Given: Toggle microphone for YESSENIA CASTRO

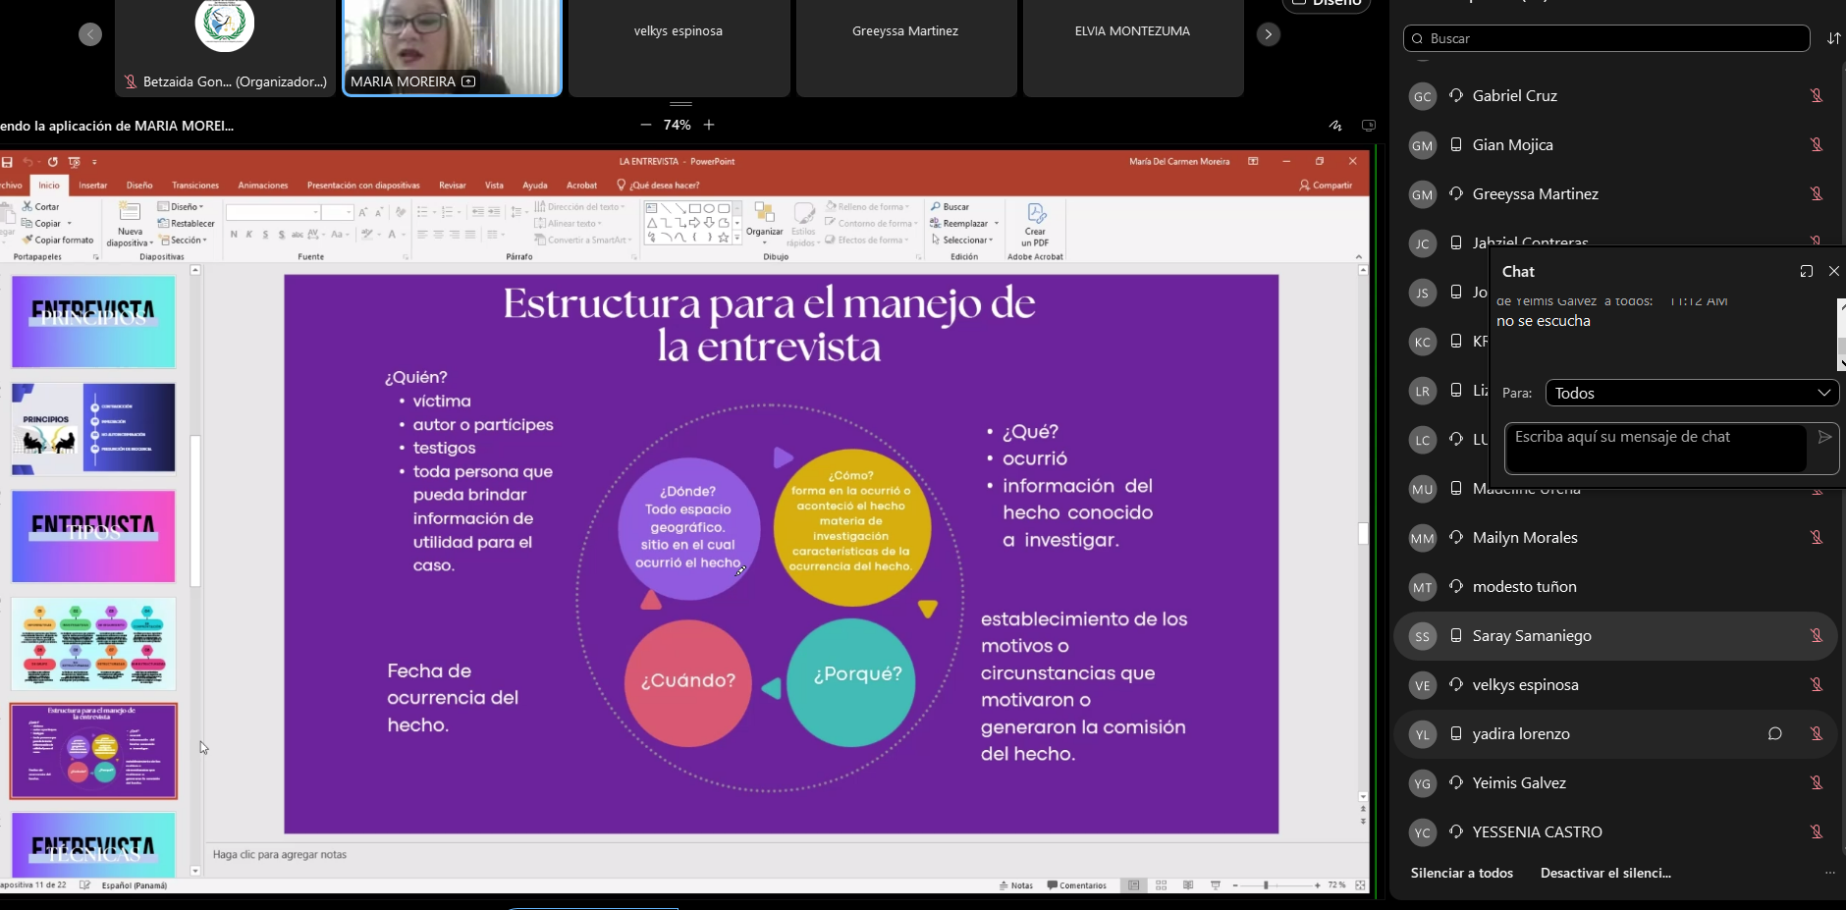Looking at the screenshot, I should pos(1816,832).
